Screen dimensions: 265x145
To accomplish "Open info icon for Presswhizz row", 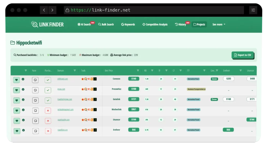I will pyautogui.click(x=23, y=89).
